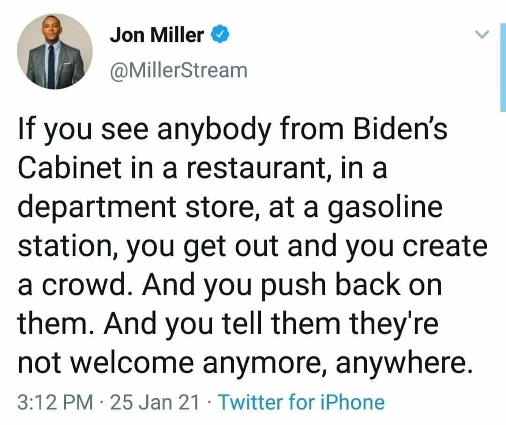Image resolution: width=506 pixels, height=425 pixels.
Task: Open Jon Miller's profile picture
Action: pos(55,52)
